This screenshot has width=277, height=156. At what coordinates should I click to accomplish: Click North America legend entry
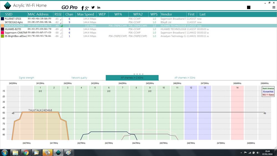(268, 89)
